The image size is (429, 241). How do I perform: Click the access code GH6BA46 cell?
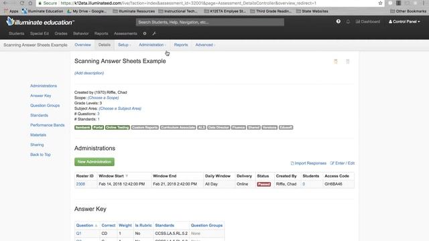[334, 184]
